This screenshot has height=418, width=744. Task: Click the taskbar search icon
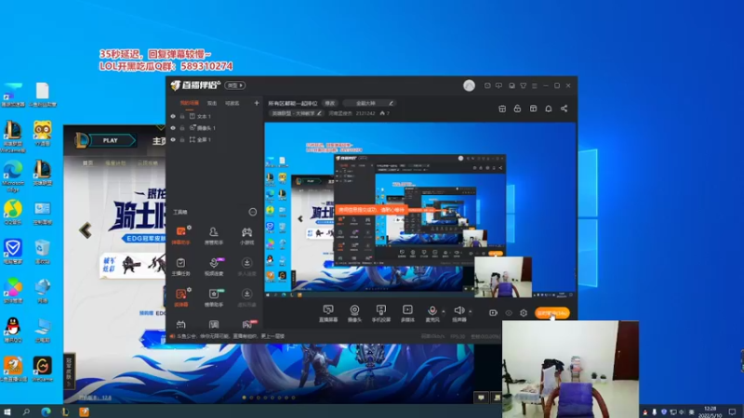point(26,411)
